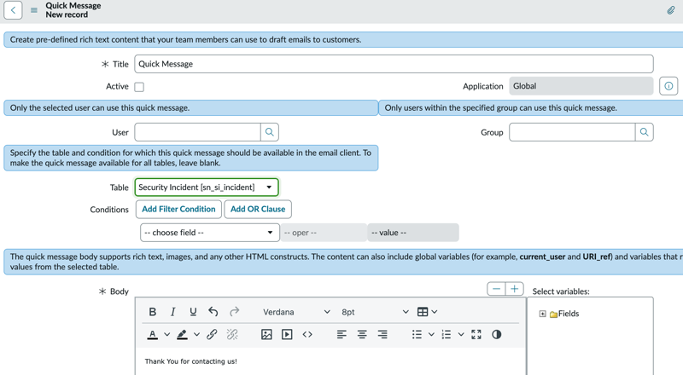The image size is (683, 375).
Task: Select the Fields folder label
Action: click(x=569, y=314)
